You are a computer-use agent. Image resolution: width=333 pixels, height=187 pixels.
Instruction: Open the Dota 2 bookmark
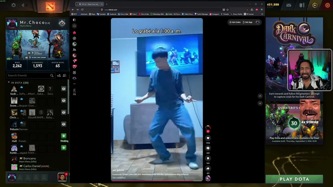click(133, 14)
